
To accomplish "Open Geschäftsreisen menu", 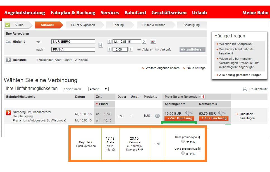I will [169, 13].
